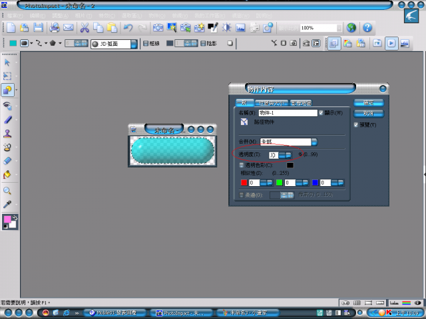This screenshot has height=319, width=426.
Task: Open the 100% zoom ratio dropdown
Action: [339, 28]
